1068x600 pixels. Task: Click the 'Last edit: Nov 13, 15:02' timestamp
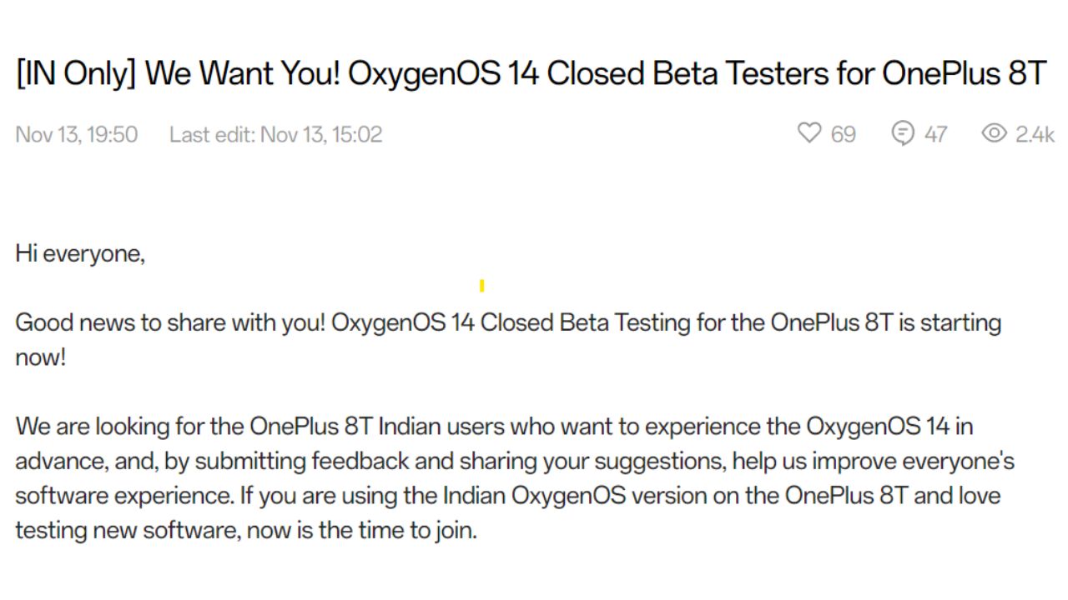pyautogui.click(x=276, y=134)
